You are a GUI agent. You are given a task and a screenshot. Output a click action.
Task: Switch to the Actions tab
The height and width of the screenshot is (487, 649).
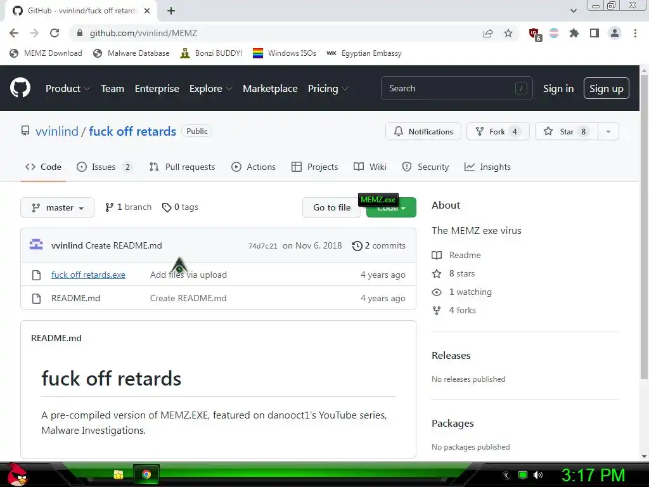click(x=254, y=167)
